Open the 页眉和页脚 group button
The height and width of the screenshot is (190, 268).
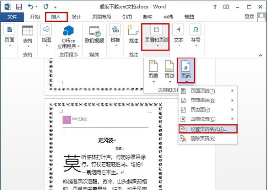point(156,37)
